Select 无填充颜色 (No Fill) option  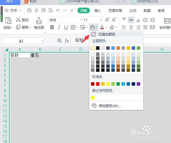click(x=116, y=34)
